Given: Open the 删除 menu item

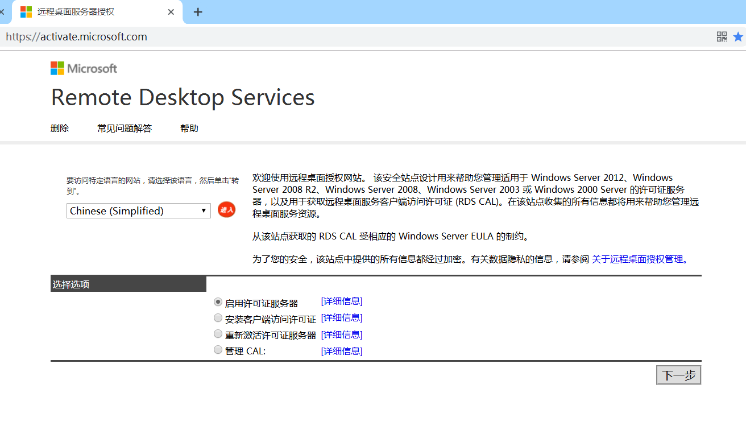Looking at the screenshot, I should point(60,128).
